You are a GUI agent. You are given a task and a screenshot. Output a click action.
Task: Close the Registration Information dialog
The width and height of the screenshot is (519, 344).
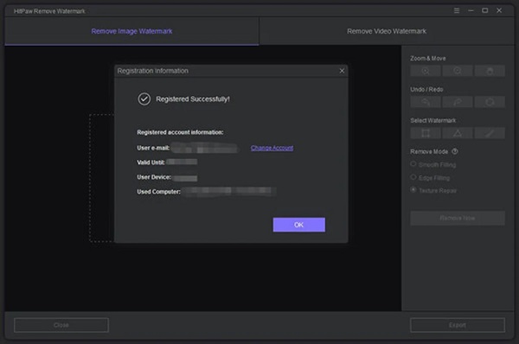342,71
